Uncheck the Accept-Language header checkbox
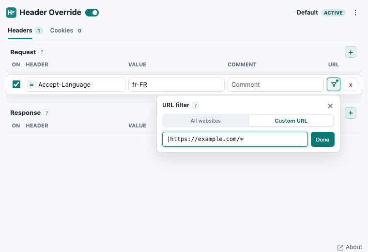Image resolution: width=368 pixels, height=252 pixels. pos(16,84)
